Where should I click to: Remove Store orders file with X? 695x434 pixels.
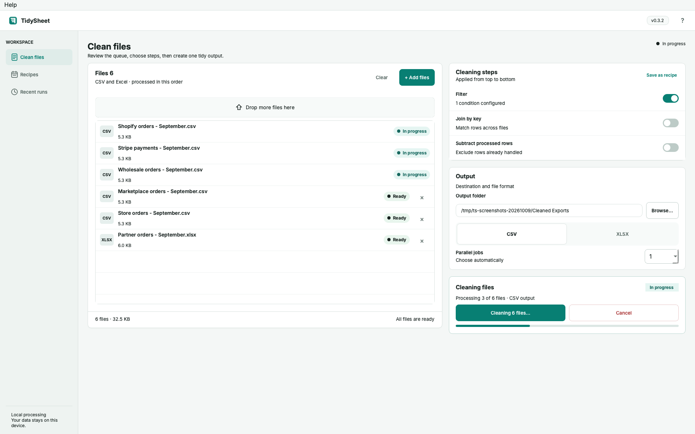coord(422,220)
